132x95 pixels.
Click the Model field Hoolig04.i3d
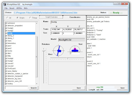pos(72,40)
